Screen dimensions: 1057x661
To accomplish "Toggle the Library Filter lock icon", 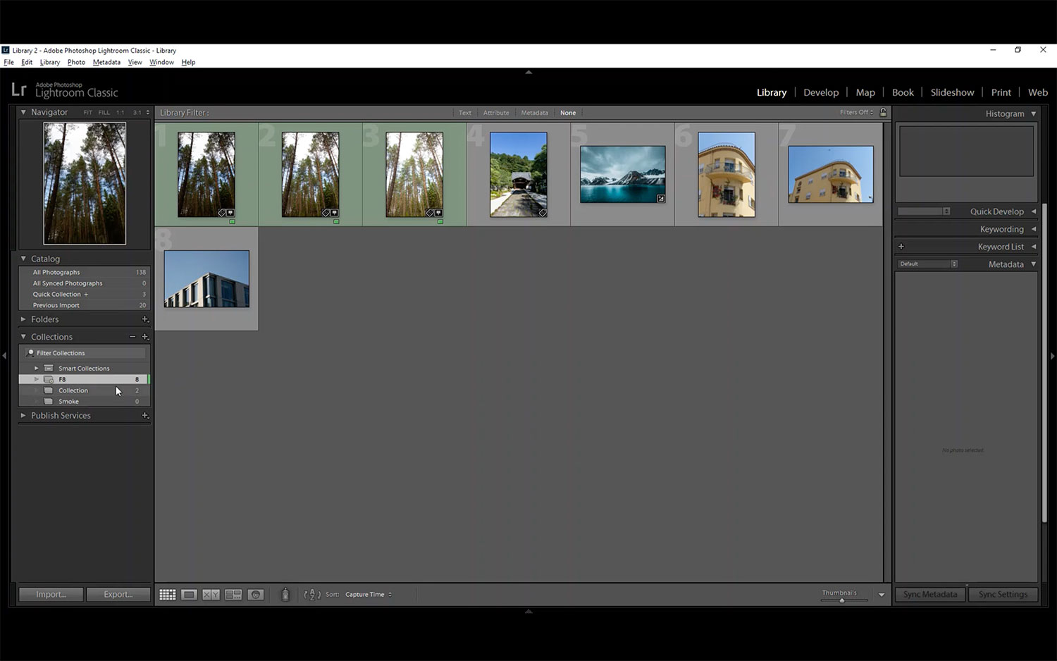I will point(883,113).
